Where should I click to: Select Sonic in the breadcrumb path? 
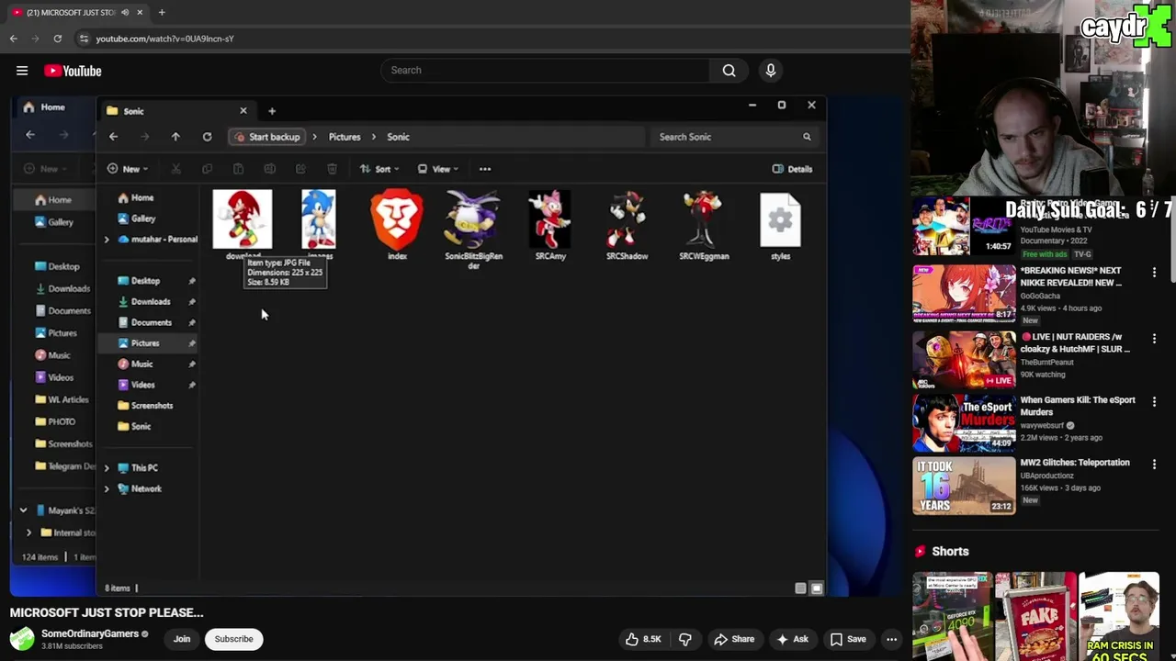pyautogui.click(x=398, y=137)
